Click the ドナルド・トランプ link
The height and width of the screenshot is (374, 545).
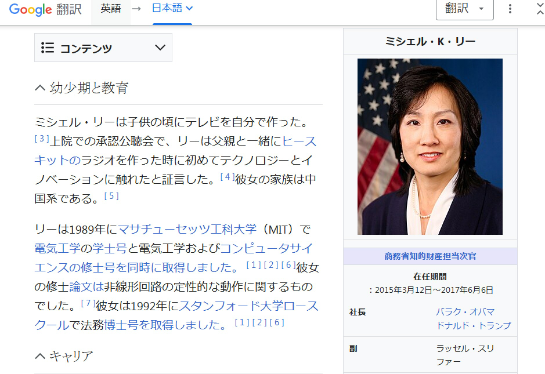point(474,325)
